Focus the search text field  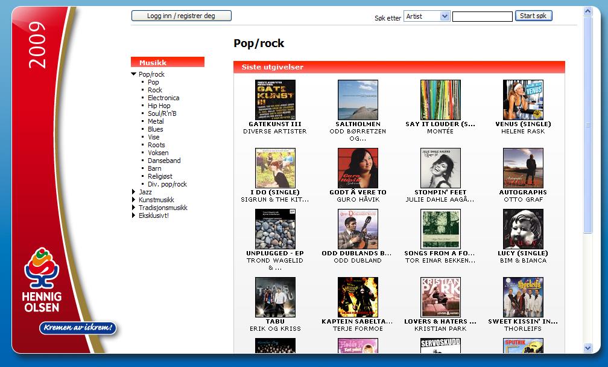(x=483, y=16)
